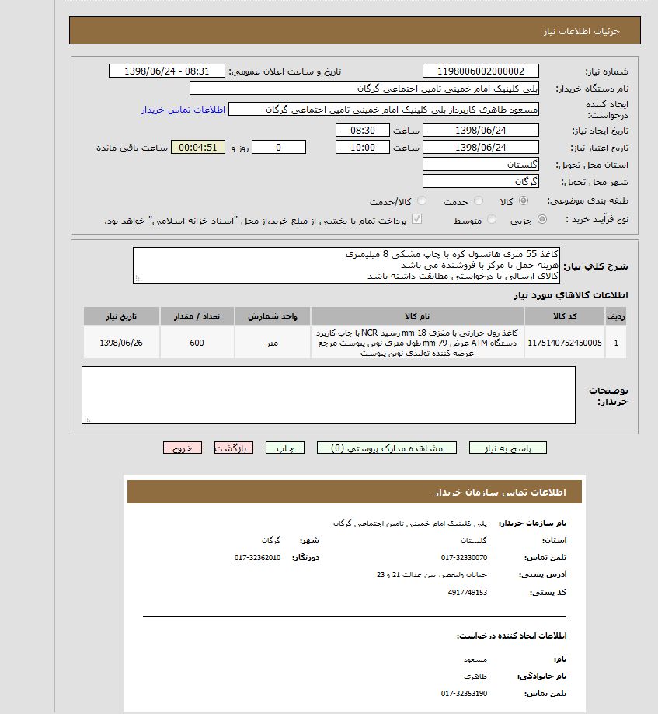Image resolution: width=658 pixels, height=714 pixels.
Task: Toggle the اسناد خزانه اسلامی payment checkbox
Action: click(x=417, y=220)
